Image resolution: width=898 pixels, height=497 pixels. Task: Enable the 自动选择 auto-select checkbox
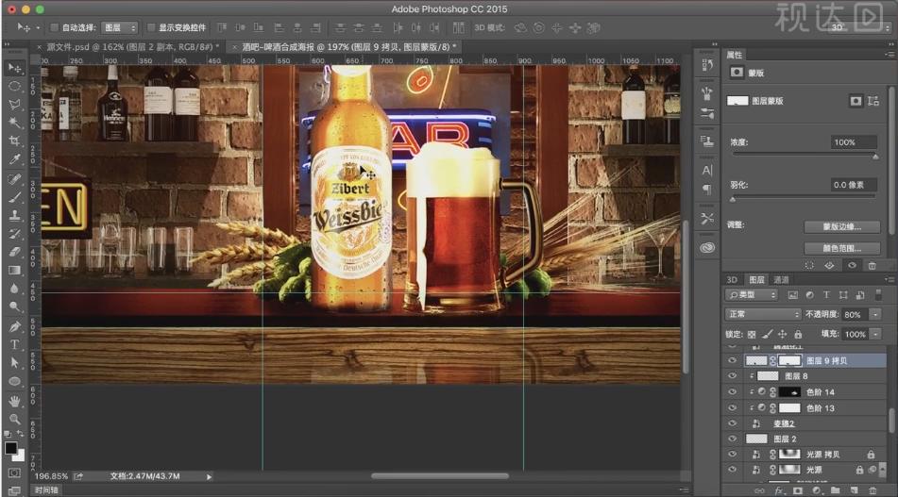click(54, 27)
